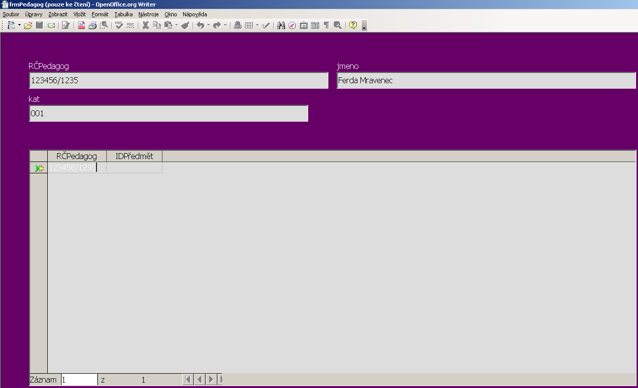Open the Redo history dropdown arrow
This screenshot has height=388, width=638.
click(x=225, y=25)
